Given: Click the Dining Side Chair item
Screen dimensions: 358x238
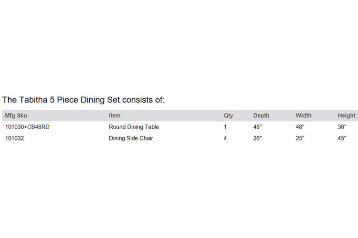Looking at the screenshot, I should (x=131, y=138).
